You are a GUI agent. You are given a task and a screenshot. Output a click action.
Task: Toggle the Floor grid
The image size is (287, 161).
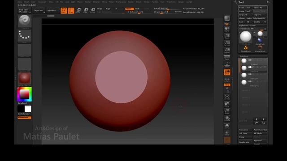click(x=227, y=65)
